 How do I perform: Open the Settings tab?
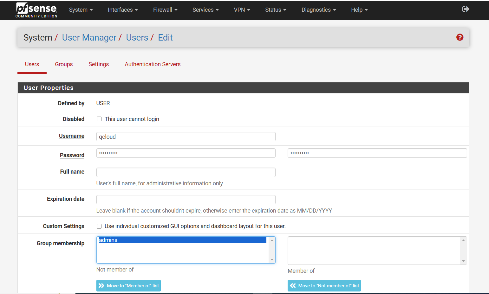click(x=99, y=64)
